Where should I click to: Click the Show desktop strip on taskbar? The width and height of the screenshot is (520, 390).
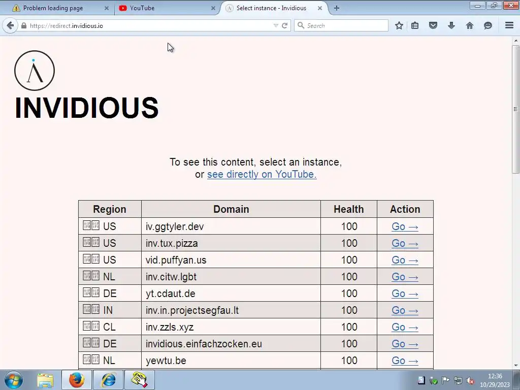click(516, 380)
